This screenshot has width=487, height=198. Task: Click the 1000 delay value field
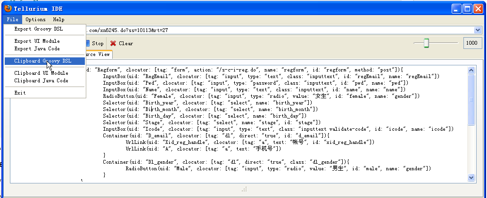coord(472,43)
